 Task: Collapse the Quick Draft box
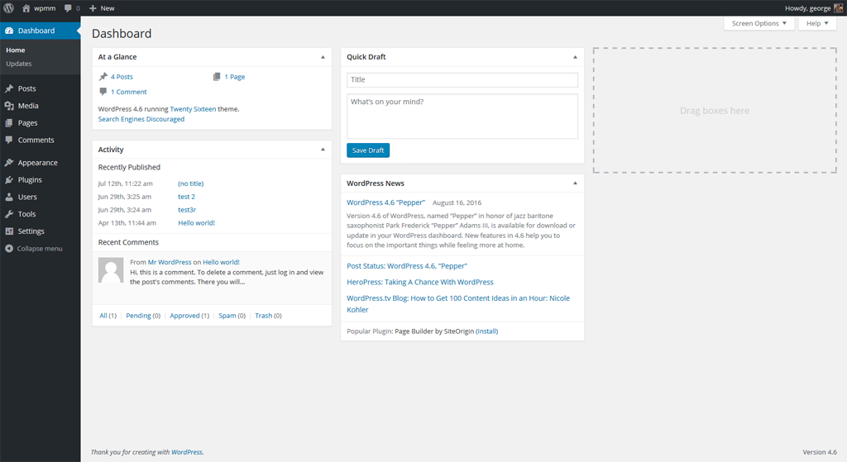[x=576, y=57]
